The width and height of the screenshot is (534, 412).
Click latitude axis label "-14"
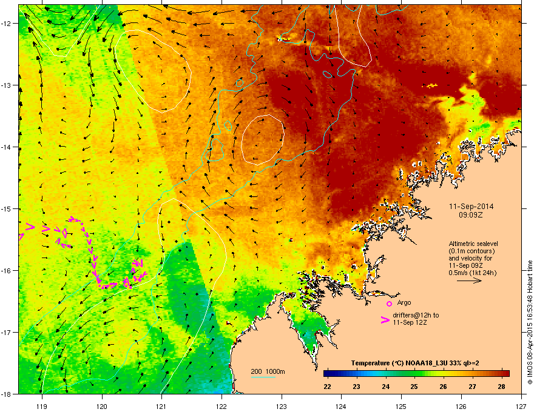click(x=6, y=147)
